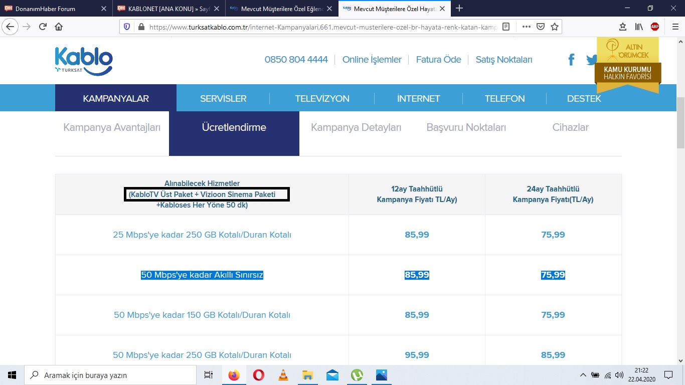
Task: Open notification center icon
Action: tap(668, 375)
